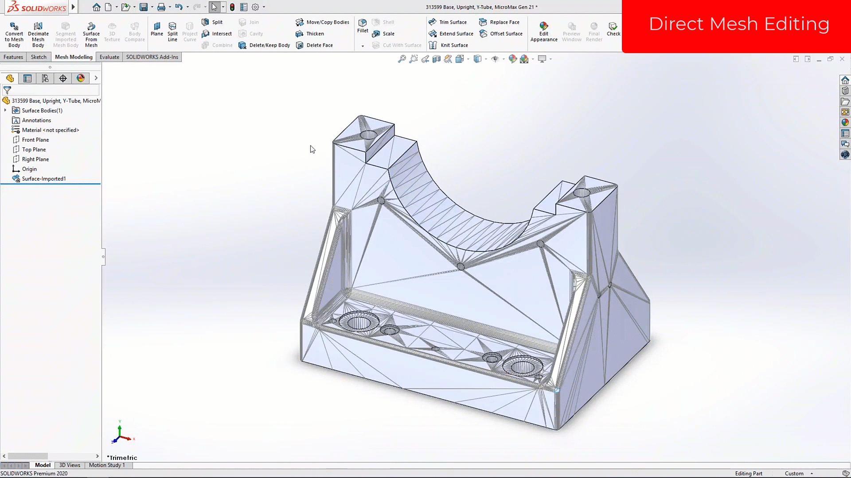Select Surface-Imported1 in the tree
This screenshot has width=851, height=478.
[x=39, y=179]
